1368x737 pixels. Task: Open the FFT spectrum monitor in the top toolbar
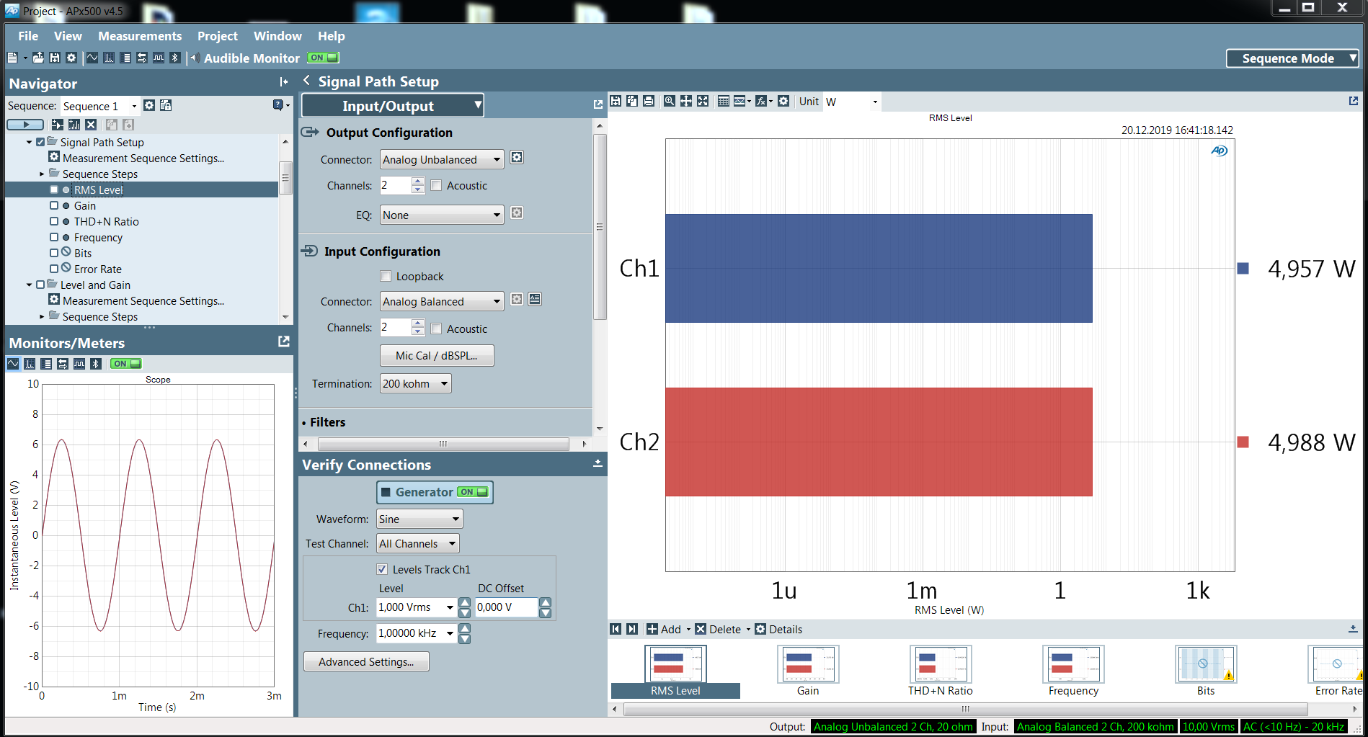[x=109, y=58]
